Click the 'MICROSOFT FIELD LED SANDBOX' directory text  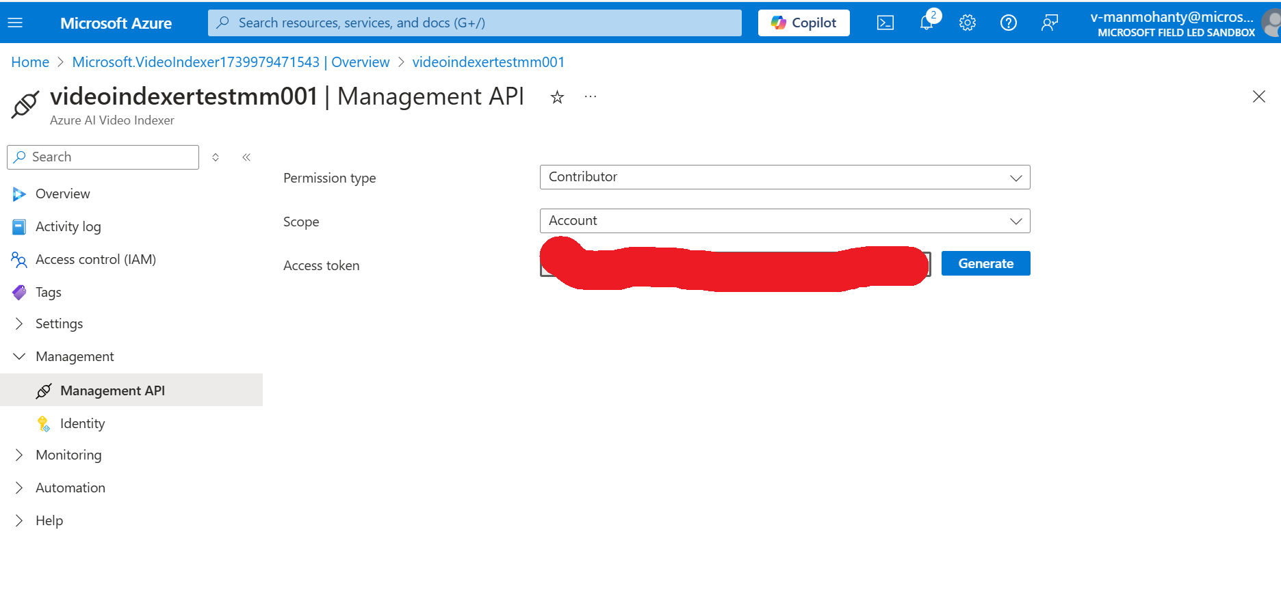point(1176,33)
